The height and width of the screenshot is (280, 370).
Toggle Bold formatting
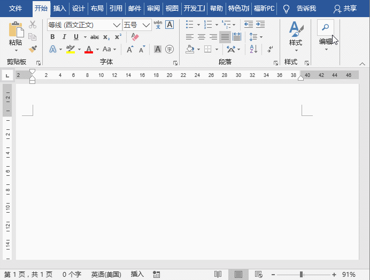(52, 37)
